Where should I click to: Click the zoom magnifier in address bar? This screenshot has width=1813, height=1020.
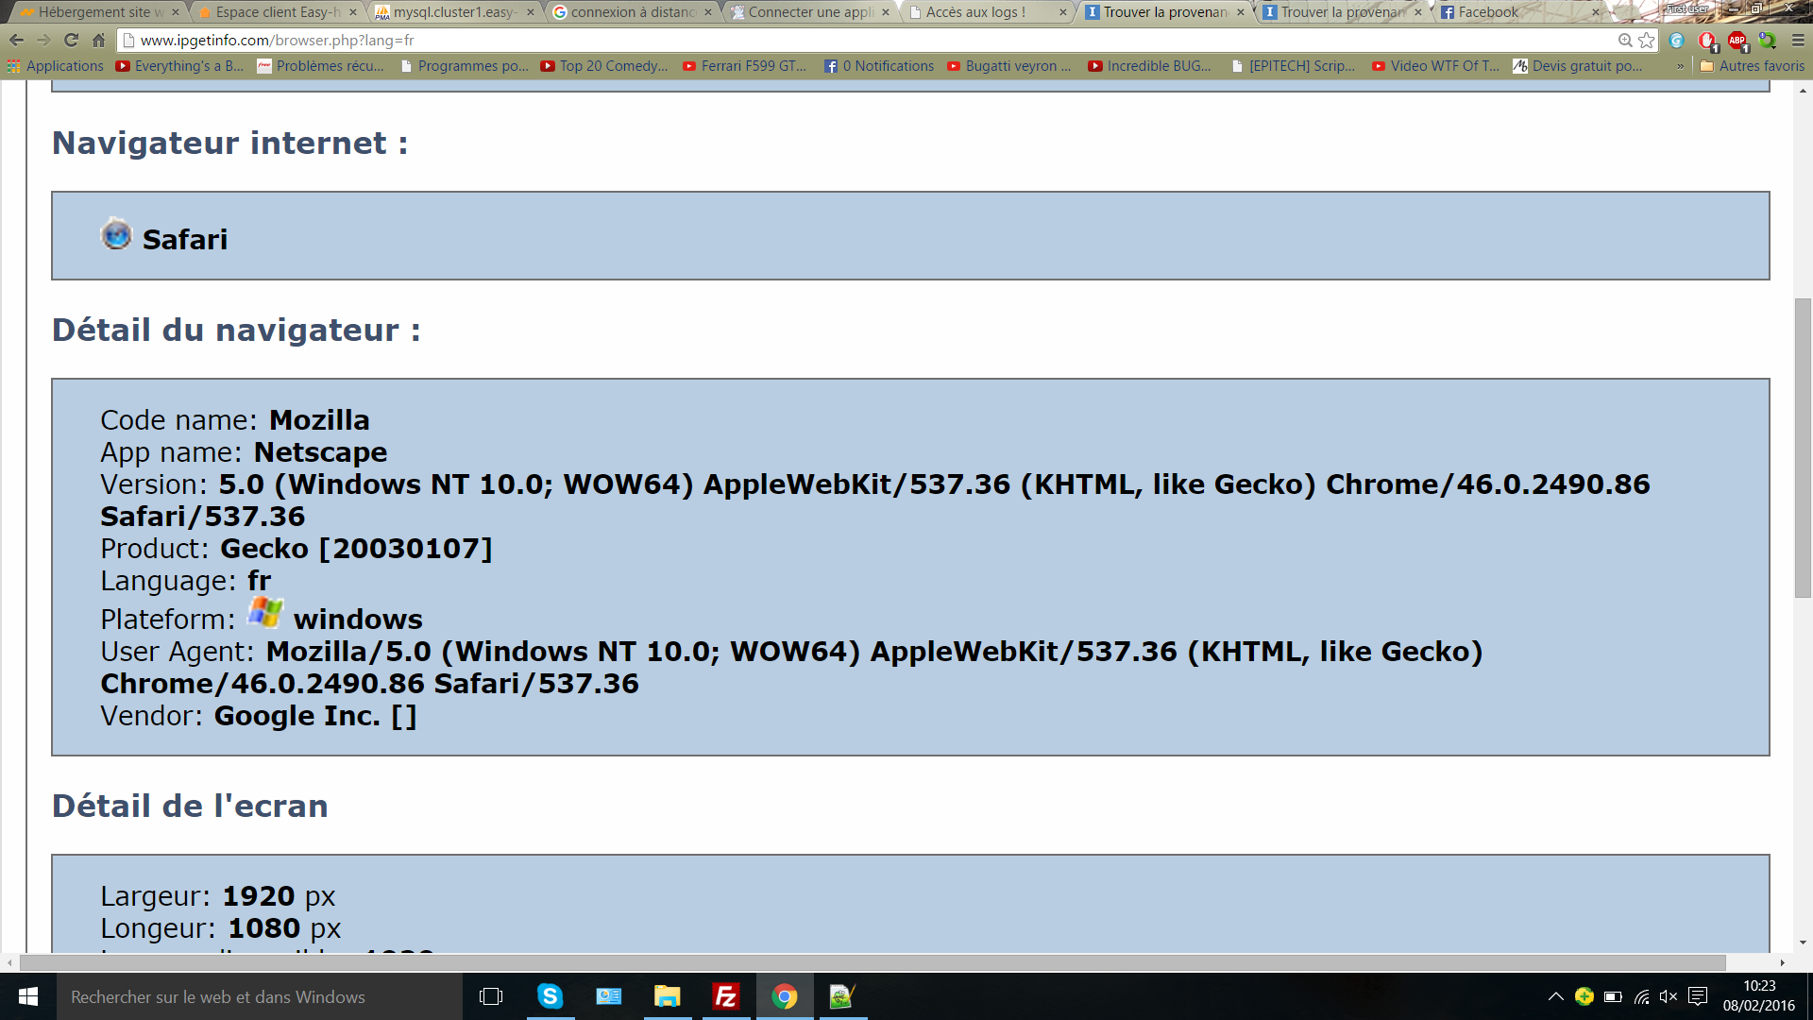(x=1625, y=41)
